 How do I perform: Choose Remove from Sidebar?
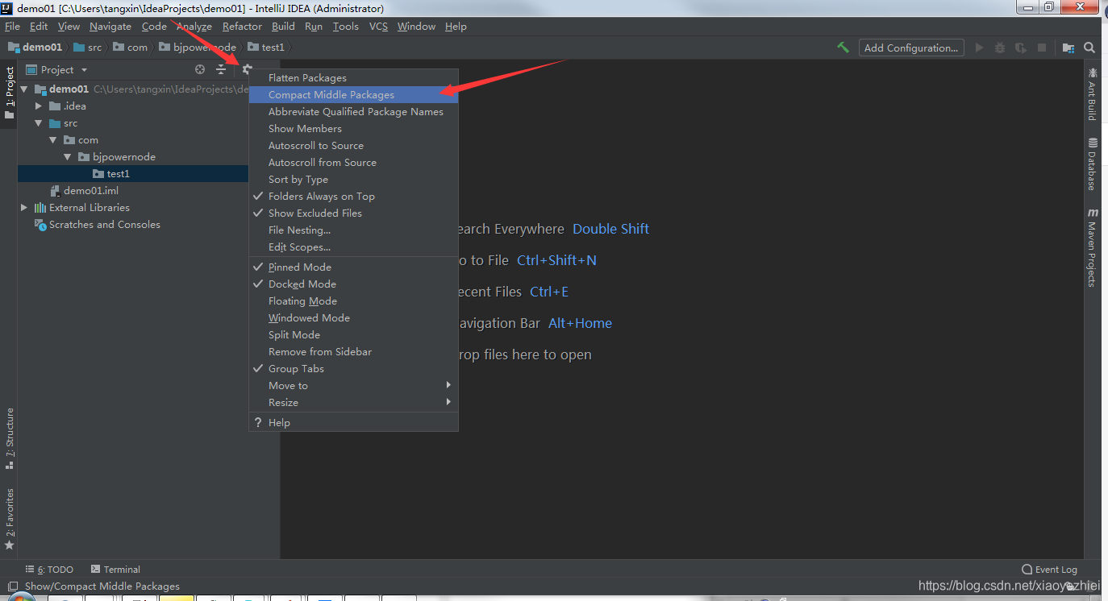(x=353, y=351)
